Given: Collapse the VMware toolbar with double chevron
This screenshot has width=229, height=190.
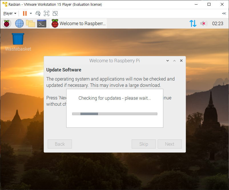Looking at the screenshot, I should tap(224, 13).
